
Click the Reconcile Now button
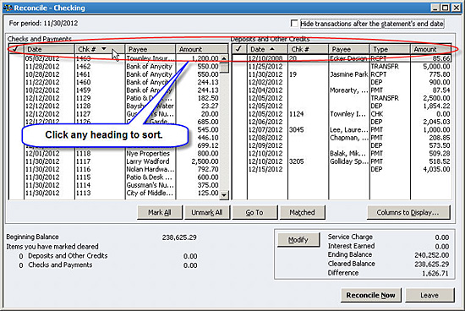(x=370, y=295)
